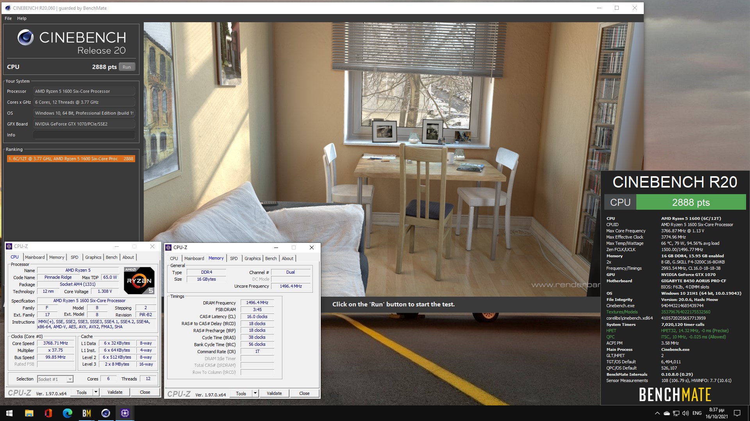
Task: Open taskbar clock and date
Action: (716, 413)
